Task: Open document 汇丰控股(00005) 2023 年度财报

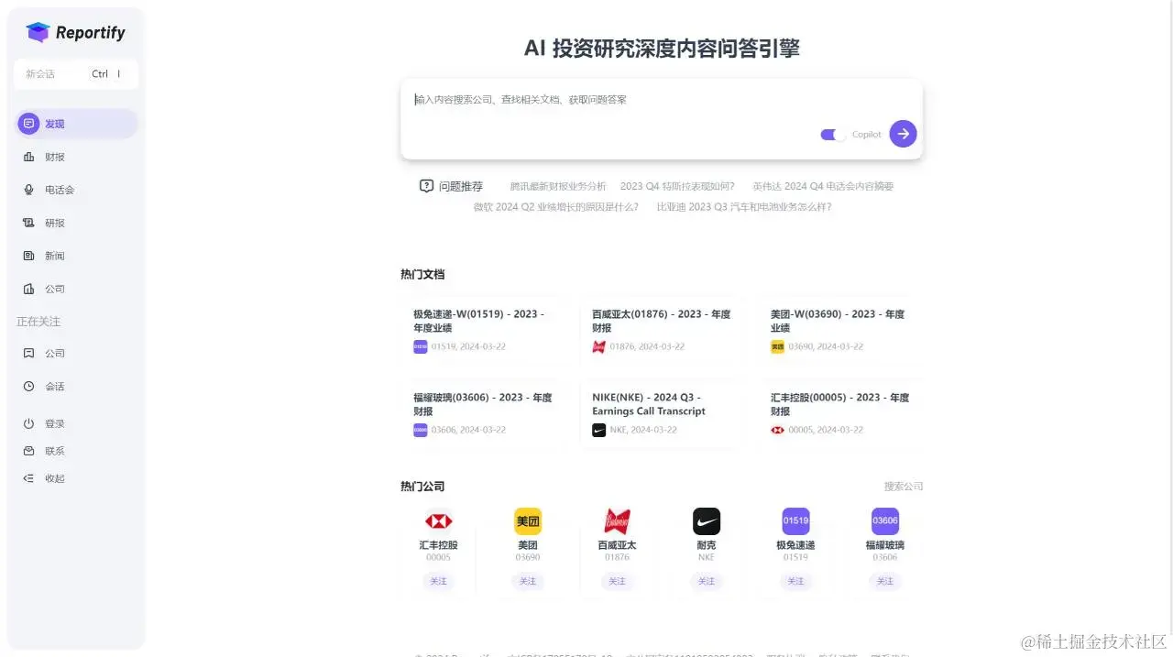Action: [839, 413]
